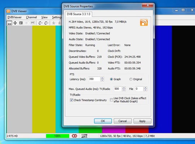Viewport: 195px width, 144px height.
Task: Click the red stereo audio rings icon in status bar
Action: tap(74, 136)
